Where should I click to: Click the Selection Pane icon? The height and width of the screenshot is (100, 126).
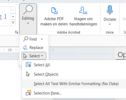(x=28, y=93)
